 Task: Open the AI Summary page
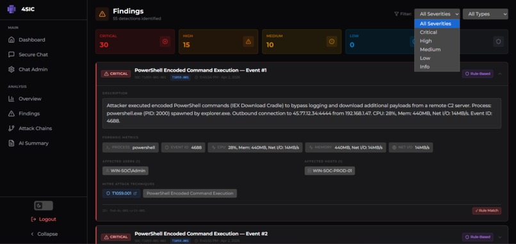(33, 143)
